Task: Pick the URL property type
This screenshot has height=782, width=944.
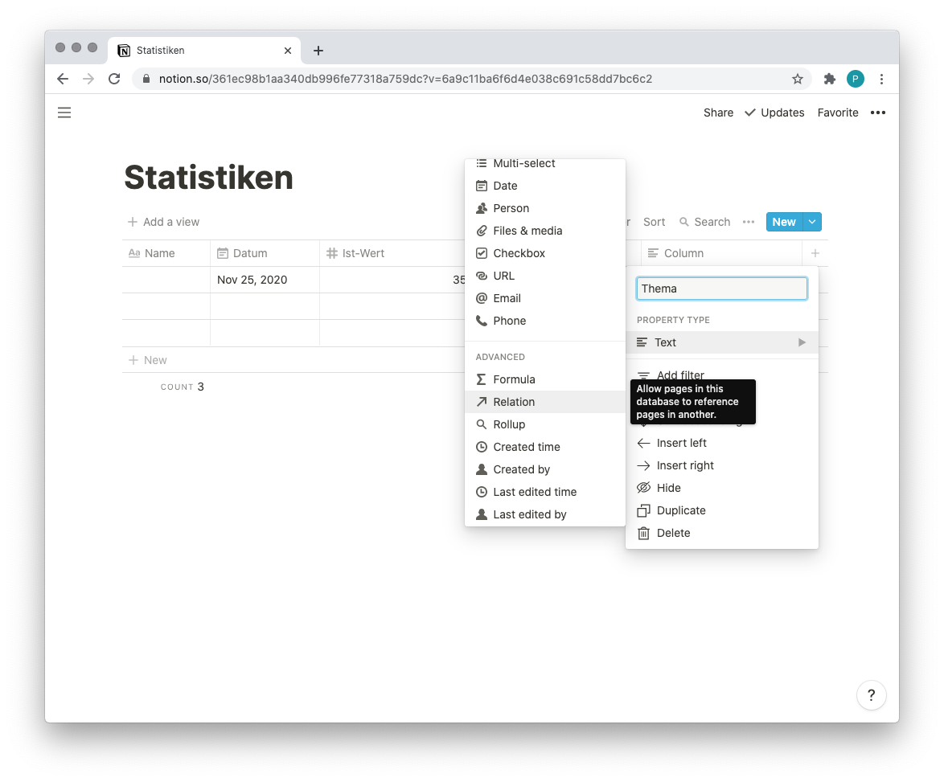Action: point(545,276)
